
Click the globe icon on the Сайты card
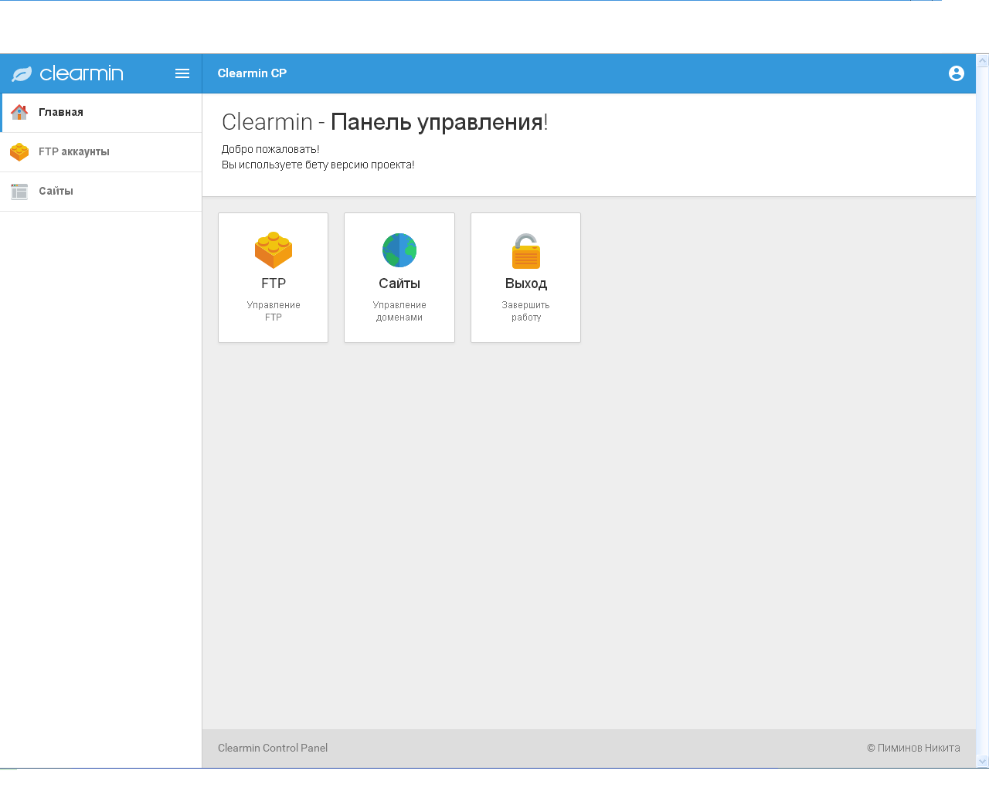pyautogui.click(x=399, y=250)
